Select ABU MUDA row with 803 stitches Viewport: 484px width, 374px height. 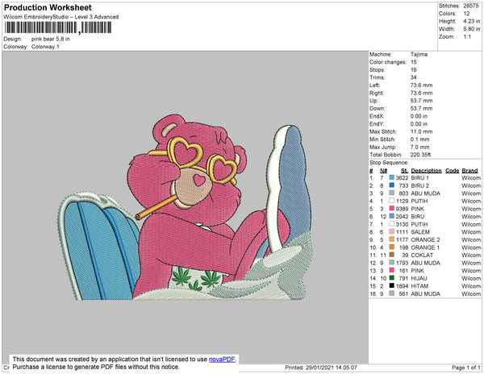425,193
